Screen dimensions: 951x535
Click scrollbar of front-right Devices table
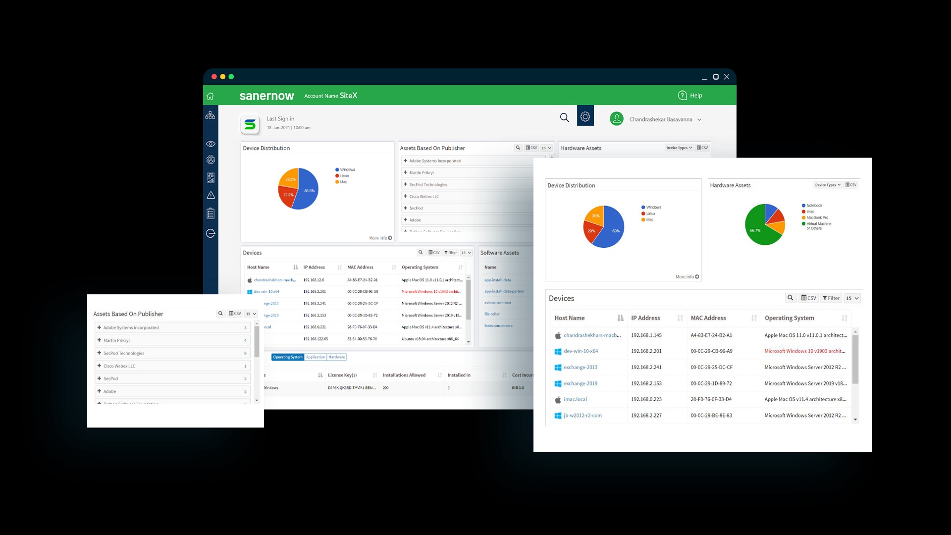tap(855, 359)
